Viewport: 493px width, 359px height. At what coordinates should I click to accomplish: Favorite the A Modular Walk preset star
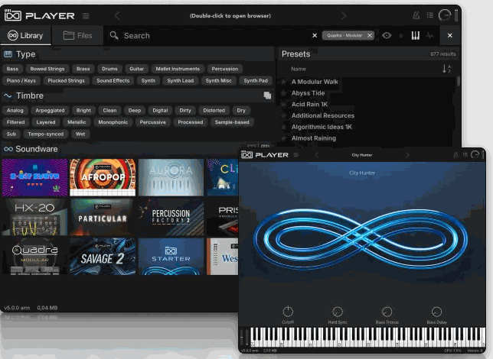click(x=283, y=82)
